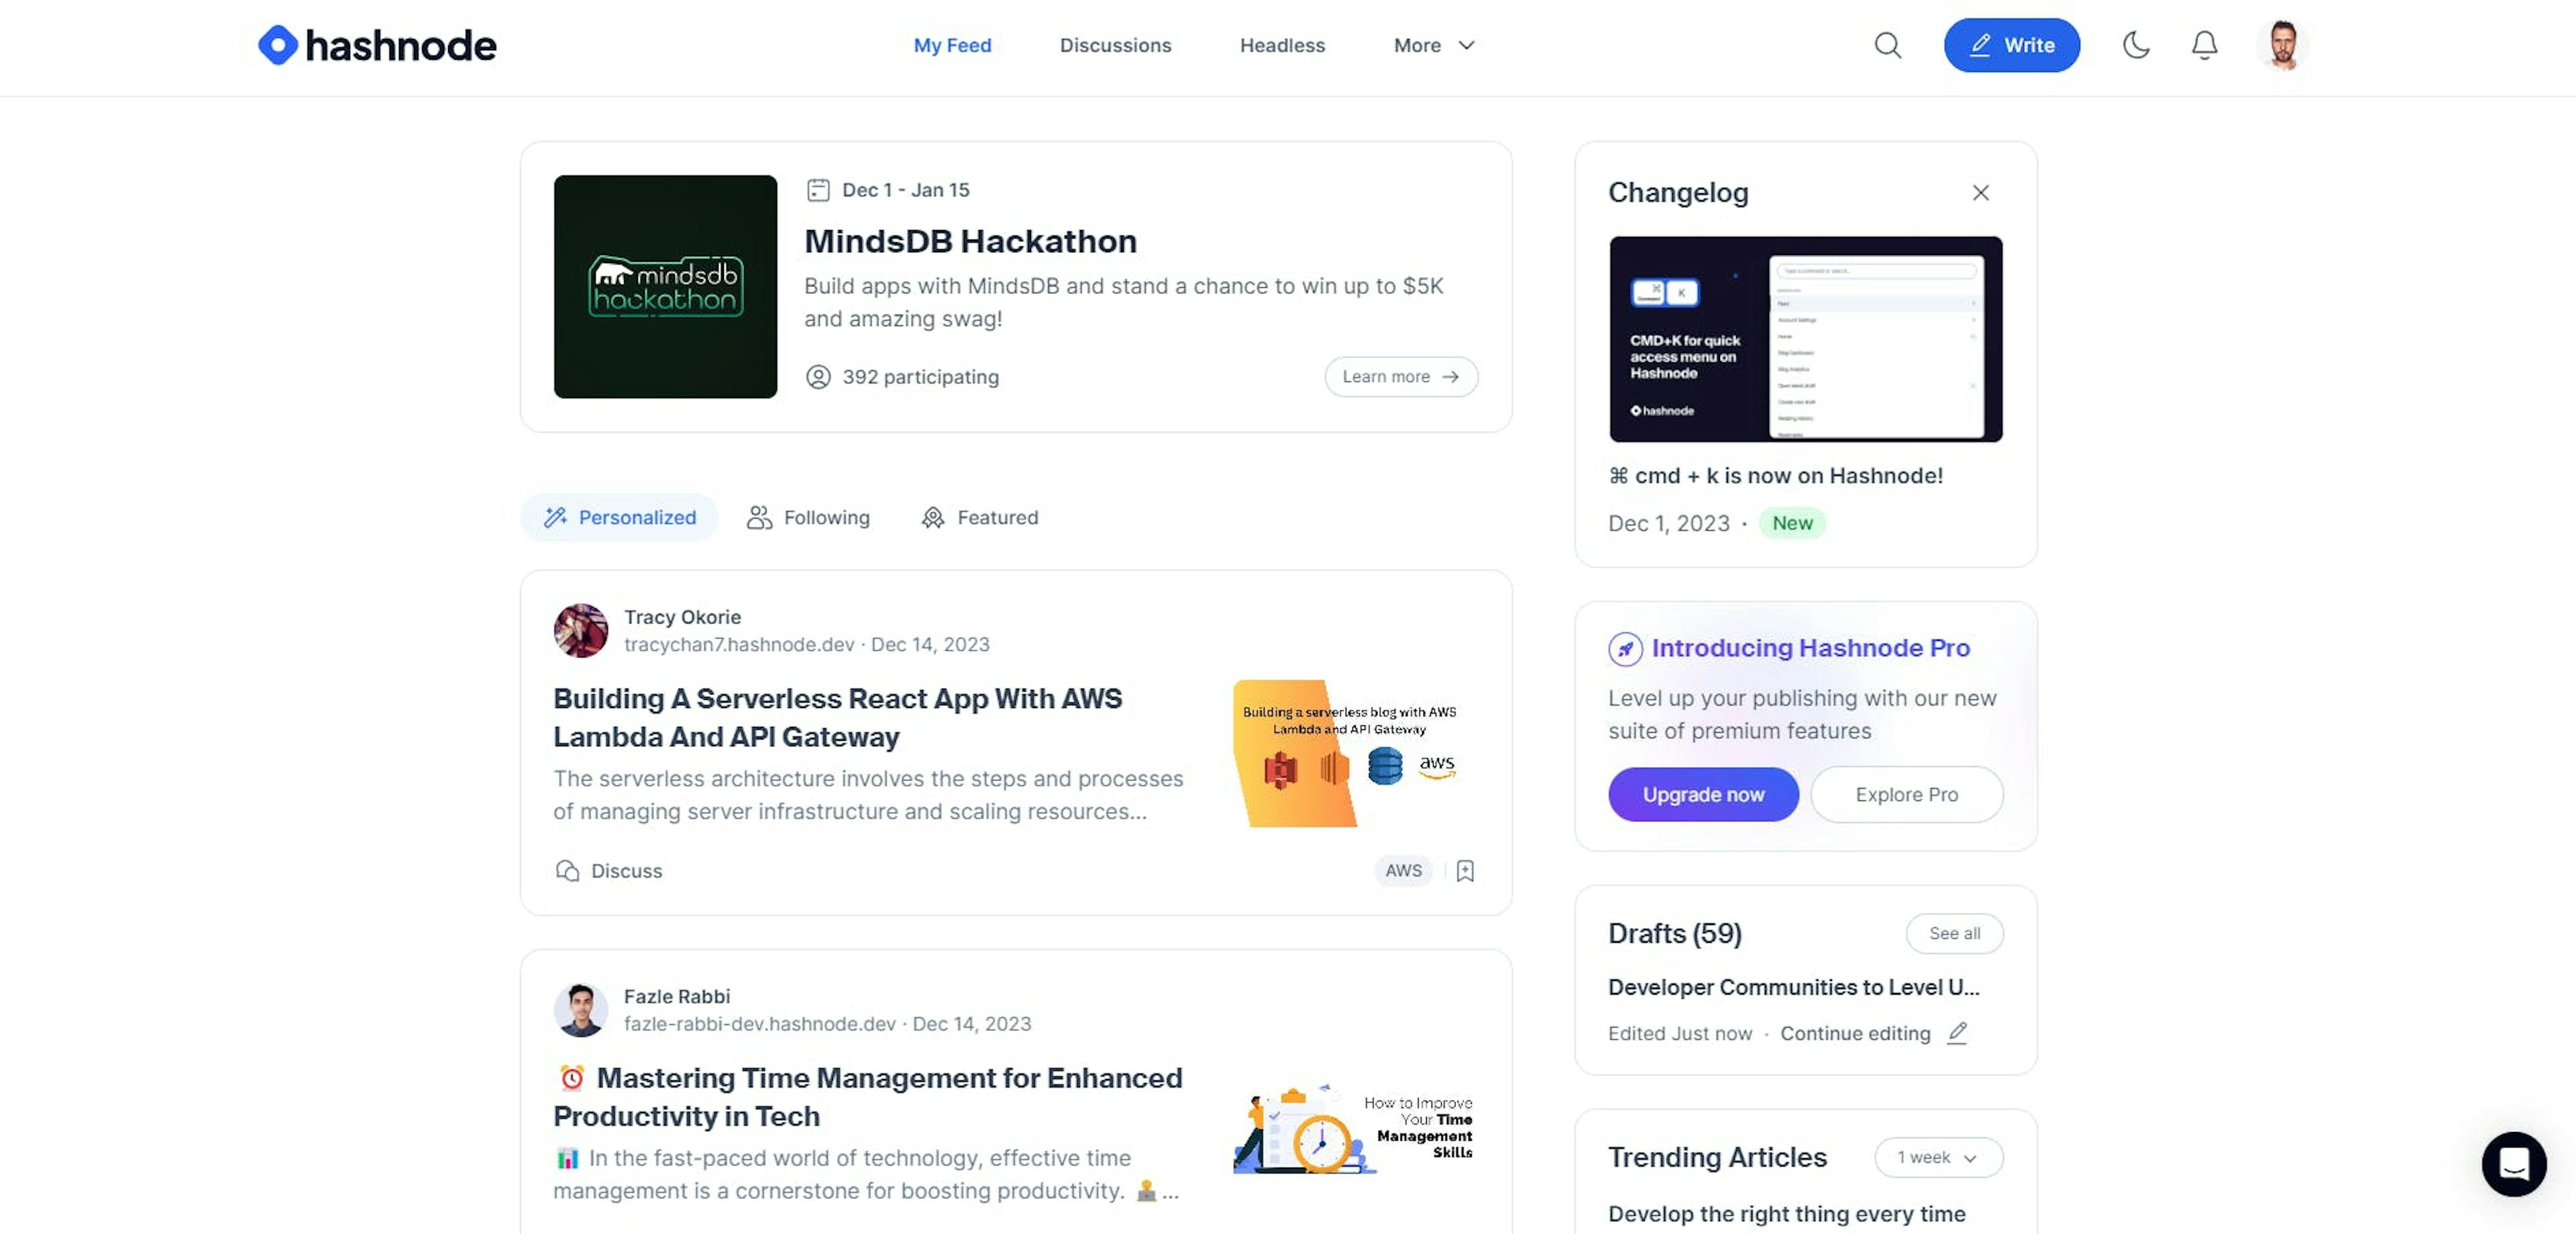This screenshot has width=2576, height=1234.
Task: Open Fazle Rabbi's profile name
Action: coord(677,996)
